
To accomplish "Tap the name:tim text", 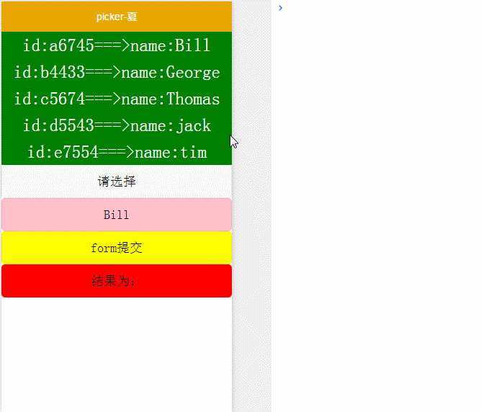I will coord(171,153).
